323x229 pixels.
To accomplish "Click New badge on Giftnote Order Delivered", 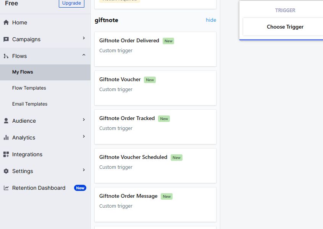I will [168, 41].
